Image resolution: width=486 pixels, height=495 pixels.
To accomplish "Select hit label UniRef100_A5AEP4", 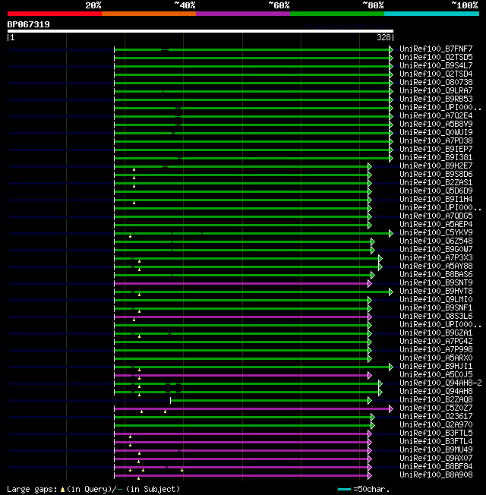I will (436, 225).
